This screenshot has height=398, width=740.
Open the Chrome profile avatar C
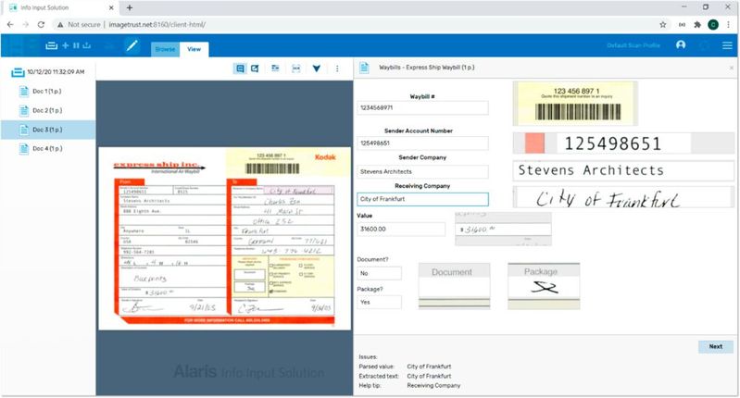(713, 24)
